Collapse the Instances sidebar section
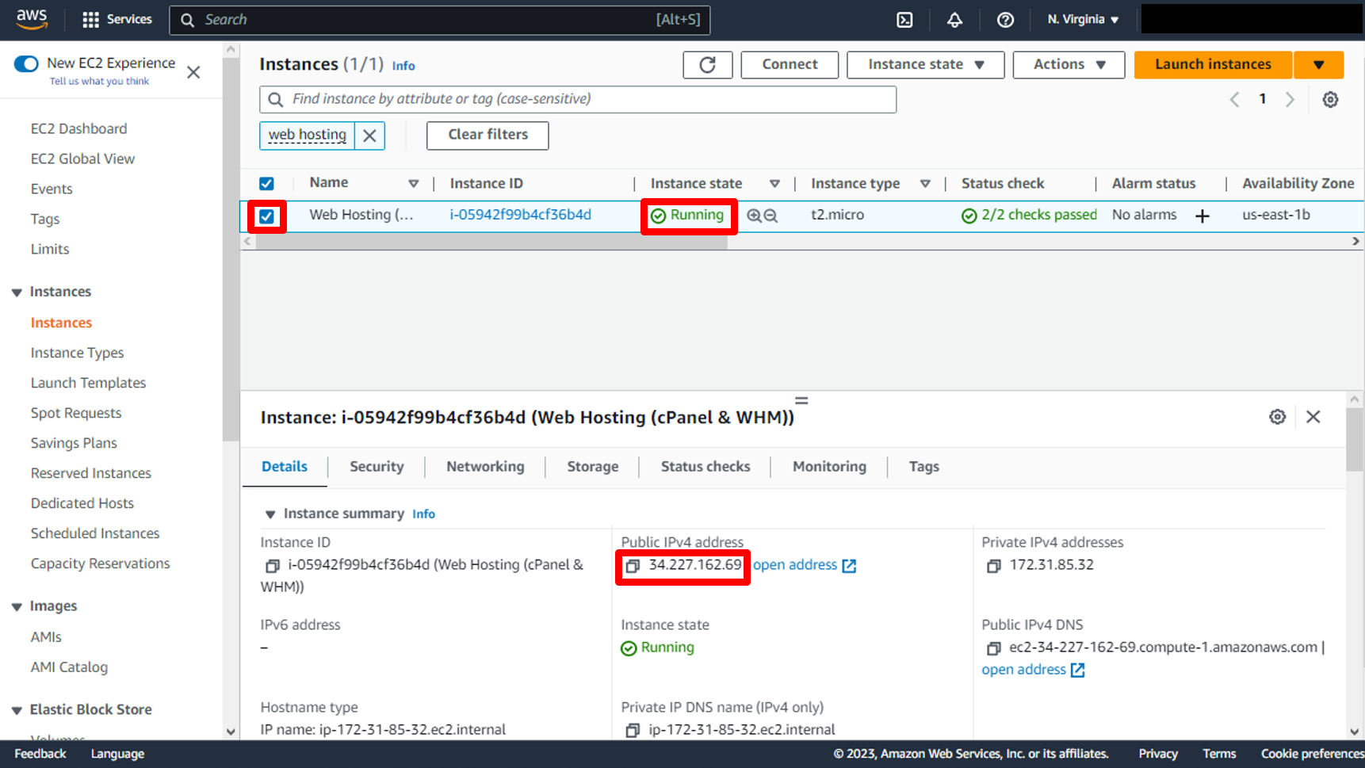1365x768 pixels. click(x=17, y=292)
